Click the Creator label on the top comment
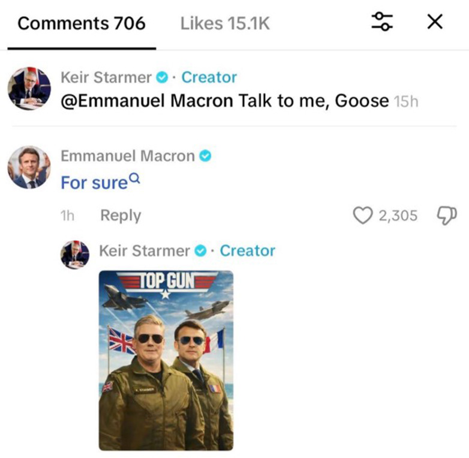The width and height of the screenshot is (469, 458). 209,77
